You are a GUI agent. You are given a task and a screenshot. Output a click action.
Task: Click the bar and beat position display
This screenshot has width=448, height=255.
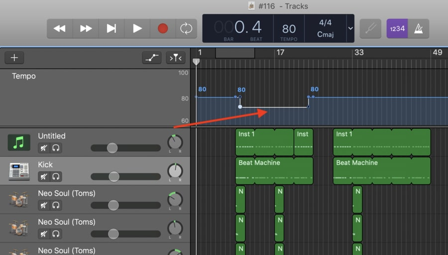pyautogui.click(x=238, y=27)
